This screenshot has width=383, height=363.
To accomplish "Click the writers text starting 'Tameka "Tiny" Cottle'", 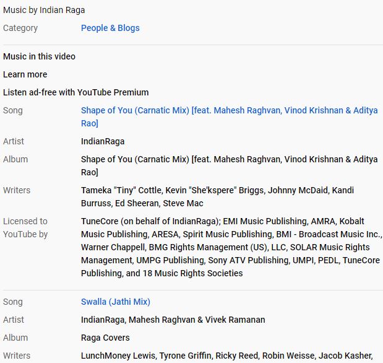I will [x=217, y=196].
